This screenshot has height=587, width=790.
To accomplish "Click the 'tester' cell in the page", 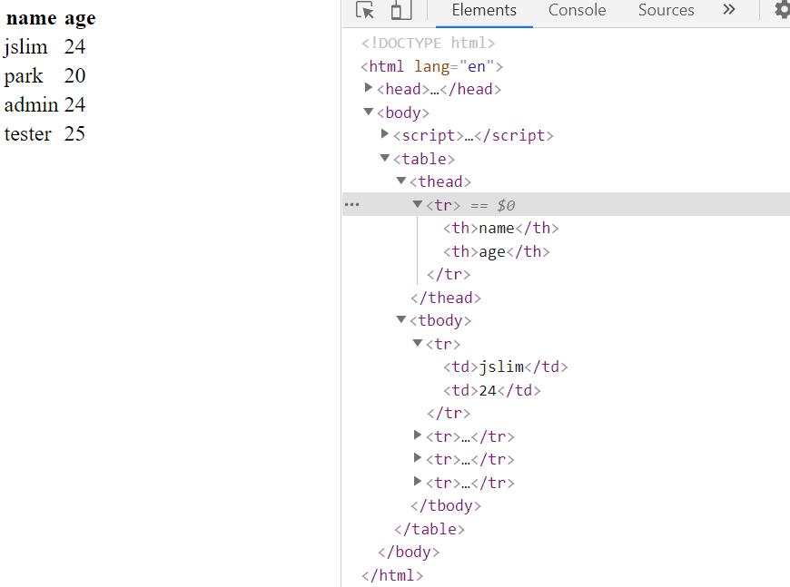I will click(28, 134).
